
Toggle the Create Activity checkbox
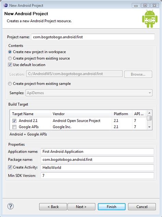(x=10, y=167)
